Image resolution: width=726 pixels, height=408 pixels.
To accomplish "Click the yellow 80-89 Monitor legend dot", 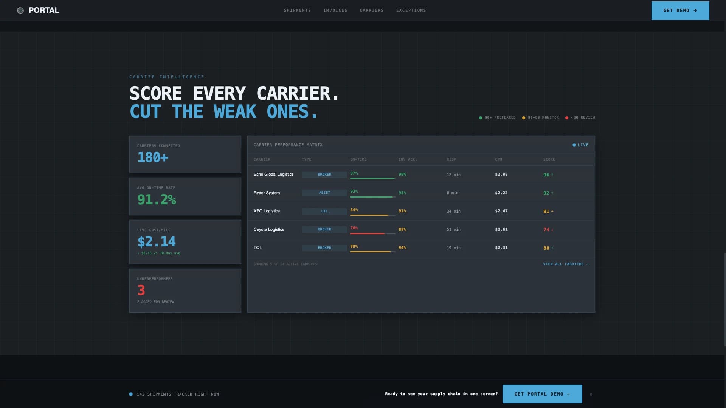I will point(523,118).
